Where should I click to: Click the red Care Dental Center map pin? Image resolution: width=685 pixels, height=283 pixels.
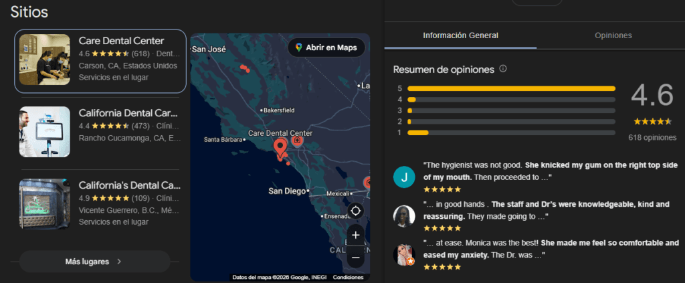pyautogui.click(x=280, y=146)
